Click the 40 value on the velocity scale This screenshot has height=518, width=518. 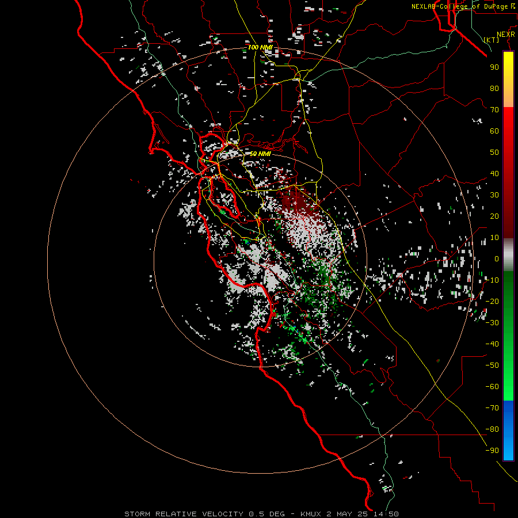pos(494,174)
